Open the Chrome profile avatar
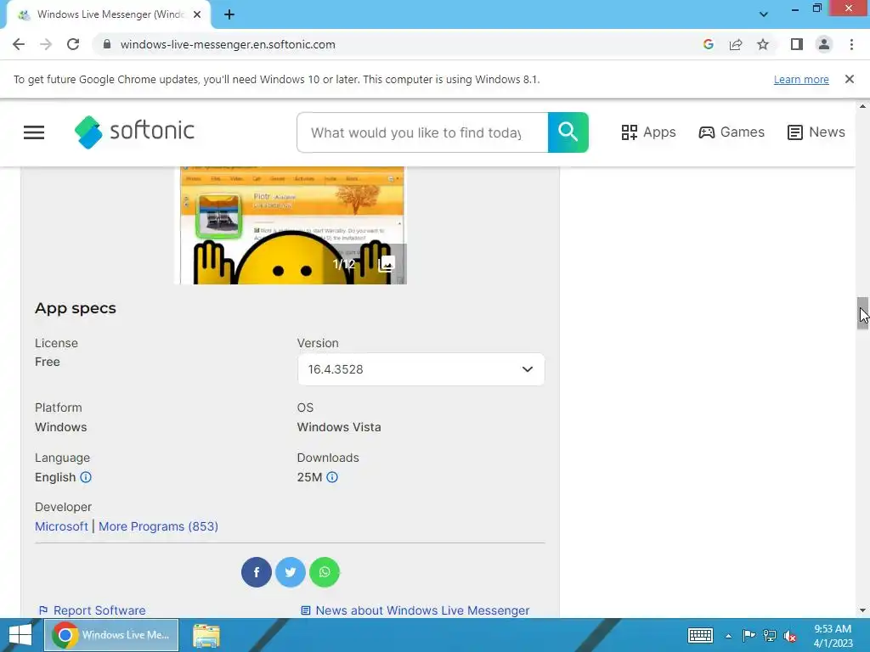Viewport: 870px width, 652px height. pos(824,44)
